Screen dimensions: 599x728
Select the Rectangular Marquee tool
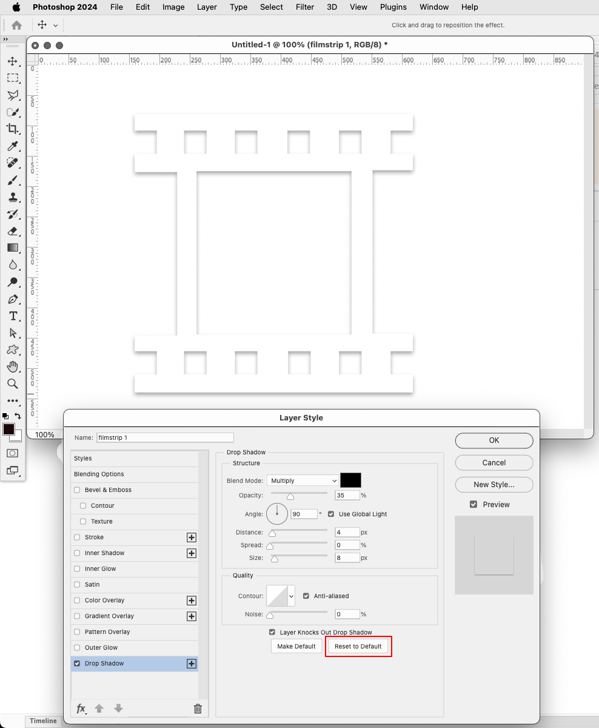point(13,78)
